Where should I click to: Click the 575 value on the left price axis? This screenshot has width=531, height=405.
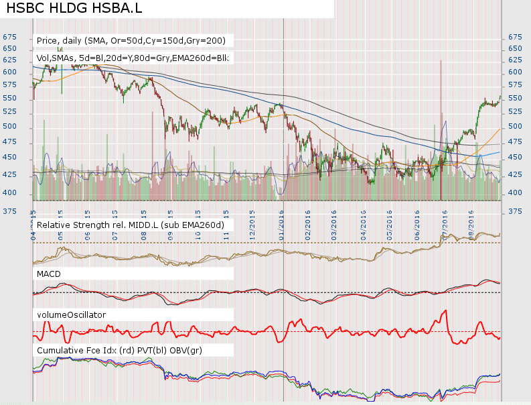click(9, 84)
